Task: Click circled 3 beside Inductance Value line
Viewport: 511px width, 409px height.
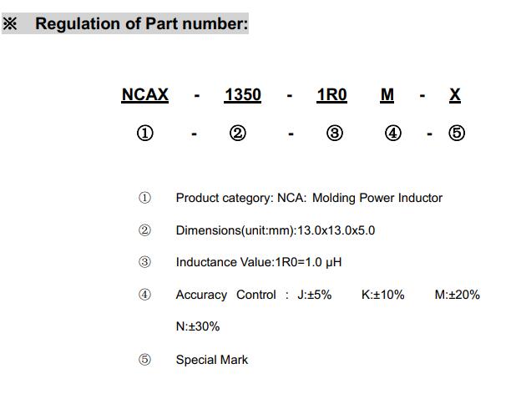Action: coord(144,262)
